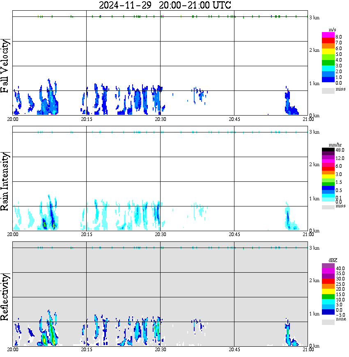Screen dimensions: 349x357
Task: Pick the dark blue -5.0 dBZ legend swatch
Action: 328,312
